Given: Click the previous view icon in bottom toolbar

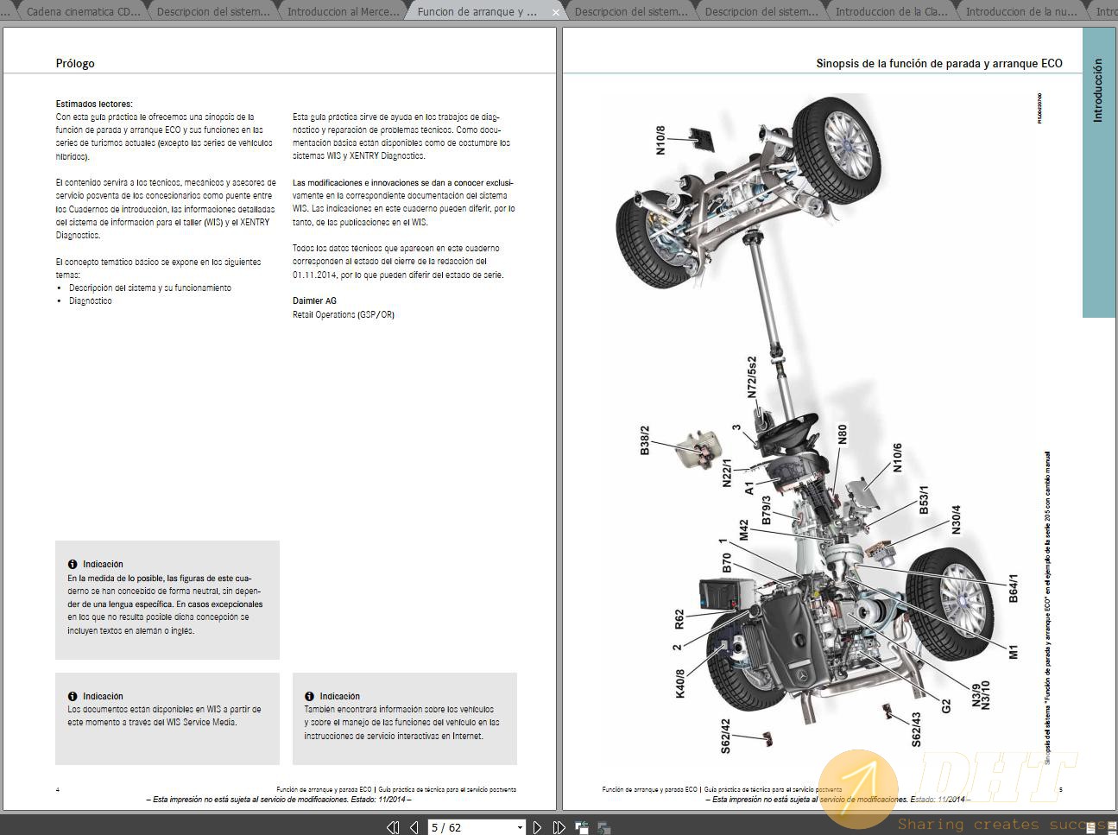Looking at the screenshot, I should click(x=582, y=827).
